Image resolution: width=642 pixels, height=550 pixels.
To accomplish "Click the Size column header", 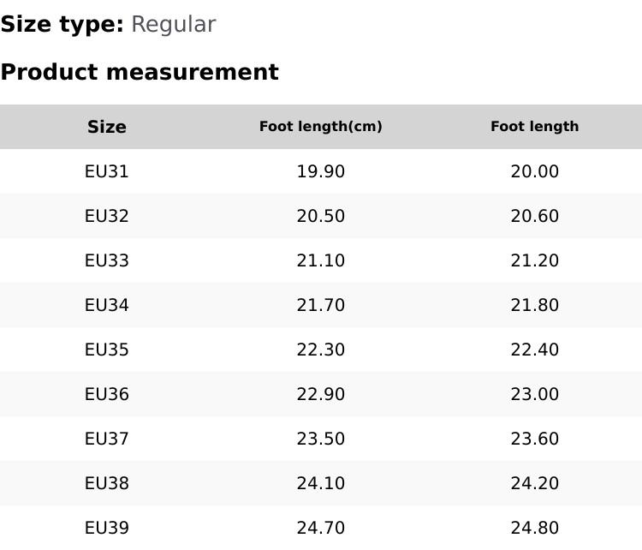I will [107, 127].
